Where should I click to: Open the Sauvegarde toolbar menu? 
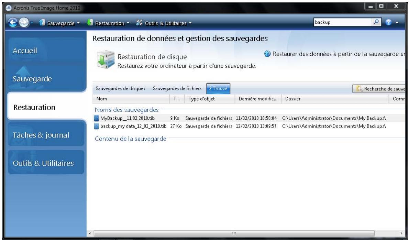pyautogui.click(x=63, y=23)
